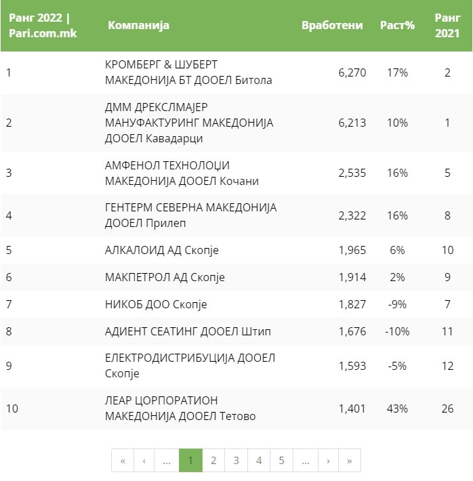The width and height of the screenshot is (473, 481).
Task: Go to previous page using ‹ arrow
Action: [144, 461]
